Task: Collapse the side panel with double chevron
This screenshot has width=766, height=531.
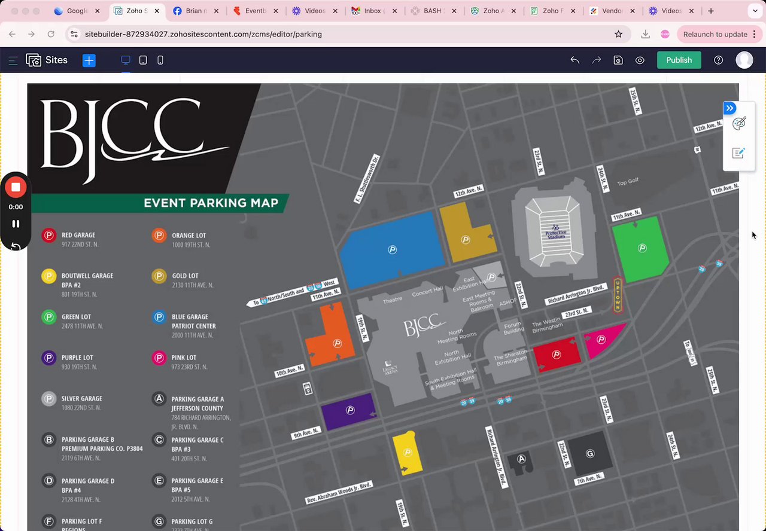Action: pos(729,108)
